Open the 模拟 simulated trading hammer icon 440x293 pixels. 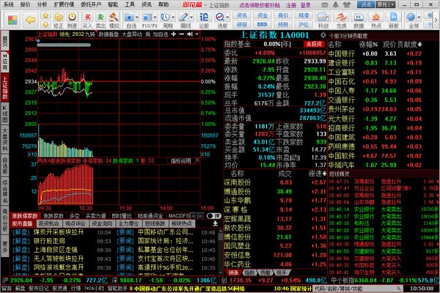coord(114,21)
